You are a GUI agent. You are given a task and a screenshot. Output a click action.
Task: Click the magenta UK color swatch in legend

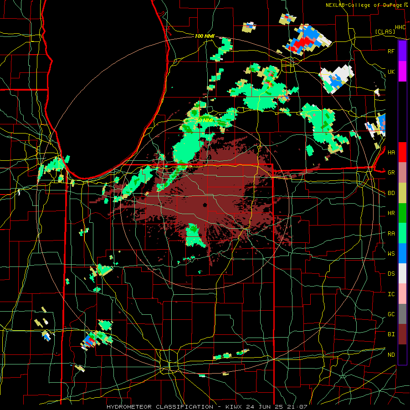tap(402, 72)
